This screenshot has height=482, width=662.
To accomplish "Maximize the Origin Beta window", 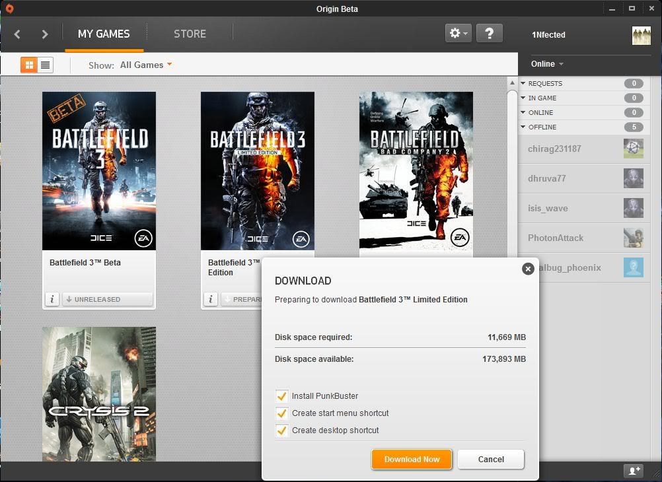I will click(632, 9).
